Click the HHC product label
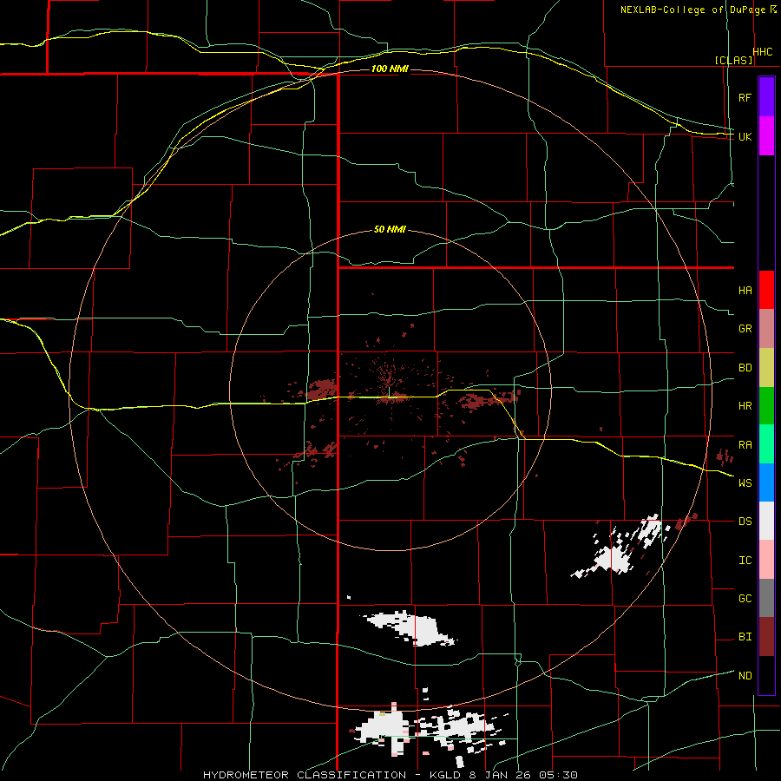This screenshot has height=781, width=781. pos(763,52)
